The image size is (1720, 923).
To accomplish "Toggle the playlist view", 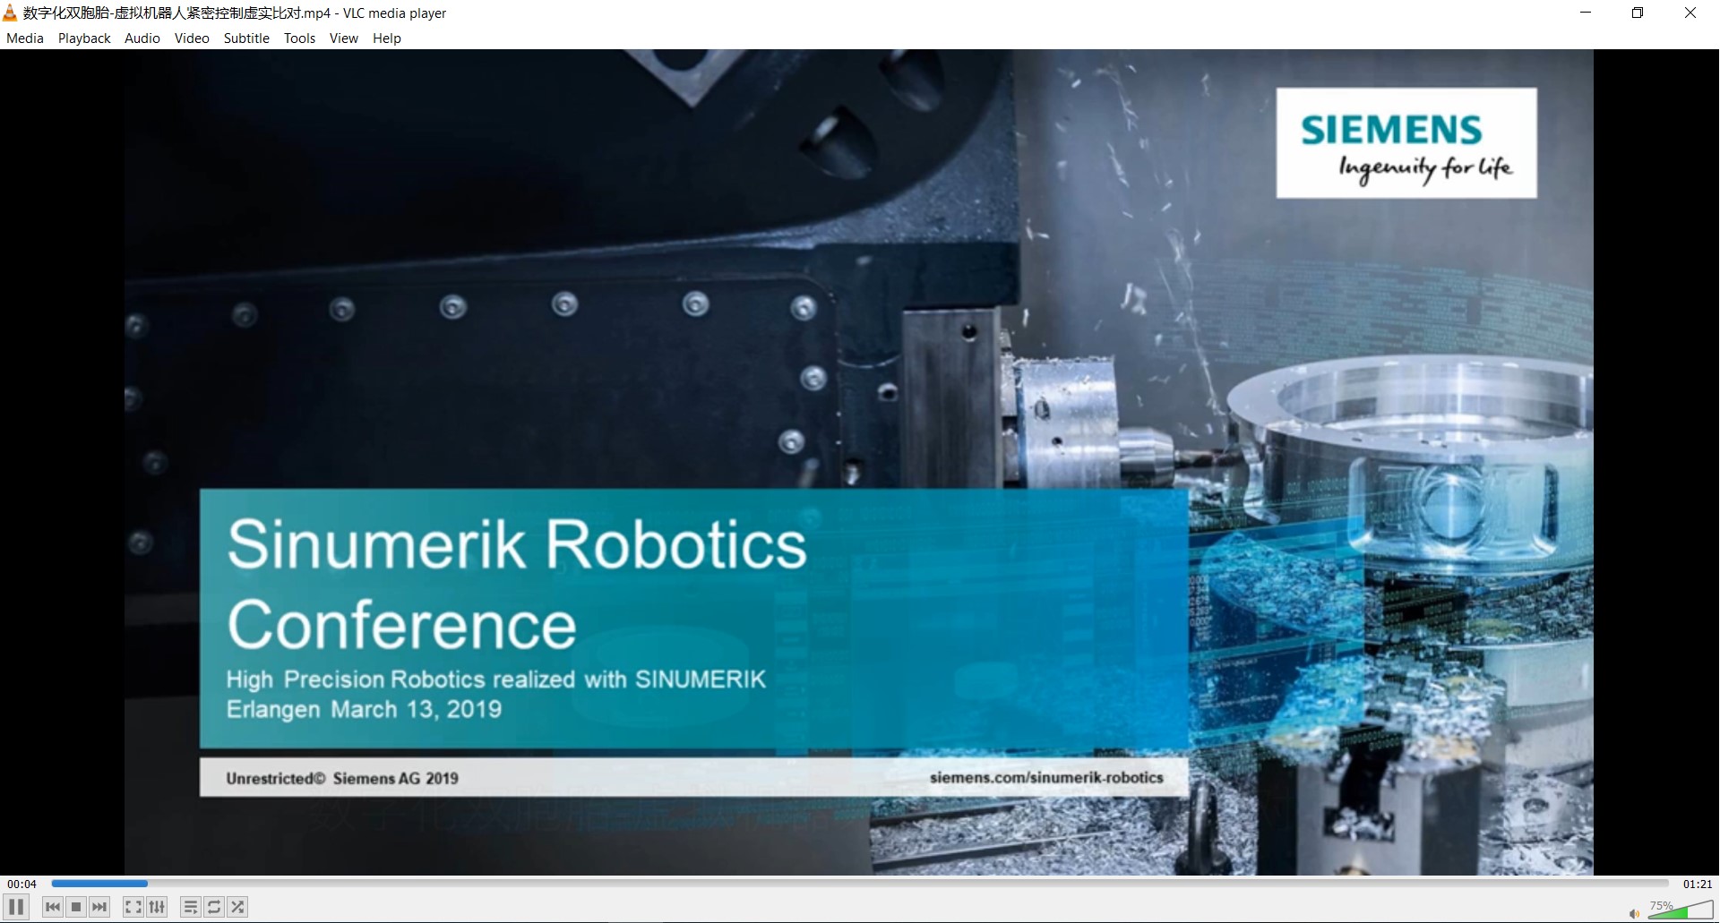I will pyautogui.click(x=190, y=907).
